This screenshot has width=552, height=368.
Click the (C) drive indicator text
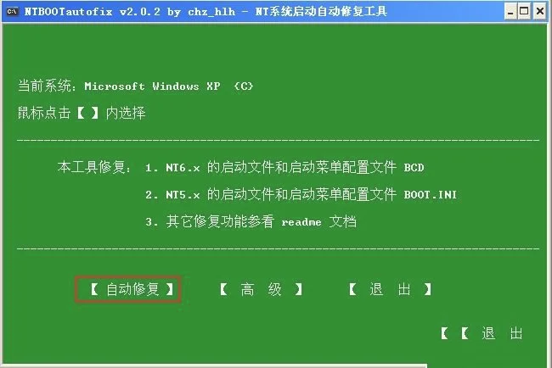[x=244, y=86]
